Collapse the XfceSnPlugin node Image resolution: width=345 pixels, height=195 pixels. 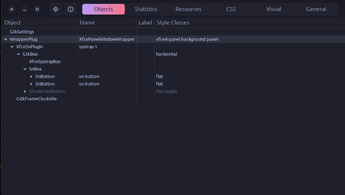coord(12,47)
